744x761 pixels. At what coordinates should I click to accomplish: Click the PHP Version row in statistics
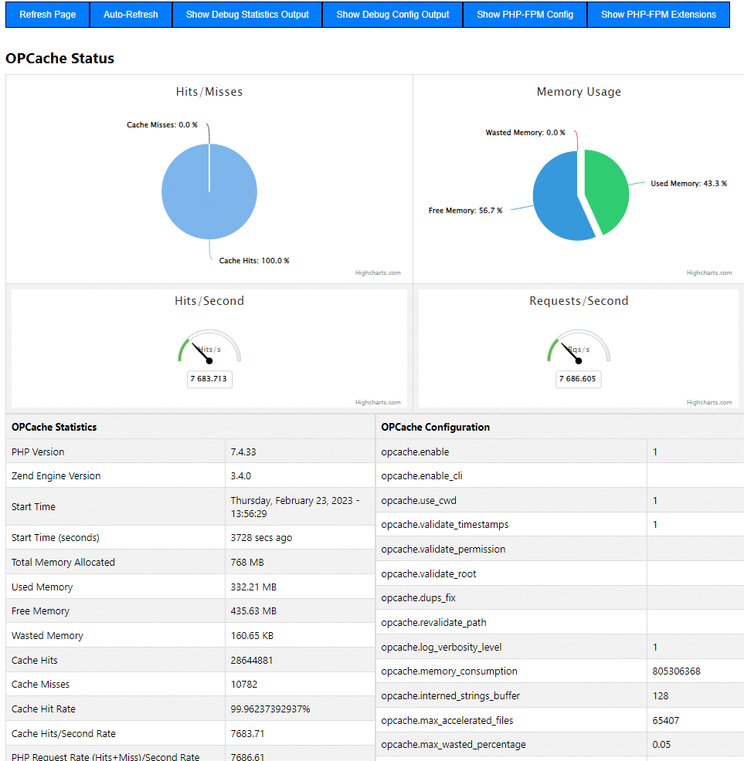[x=93, y=452]
